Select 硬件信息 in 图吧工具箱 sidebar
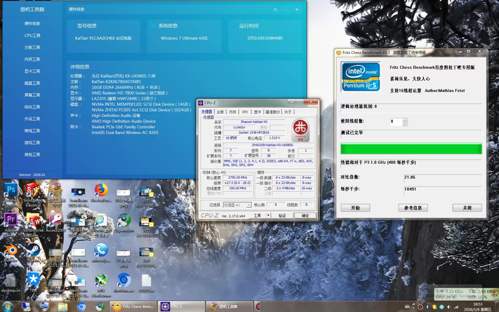499x312 pixels. (32, 24)
